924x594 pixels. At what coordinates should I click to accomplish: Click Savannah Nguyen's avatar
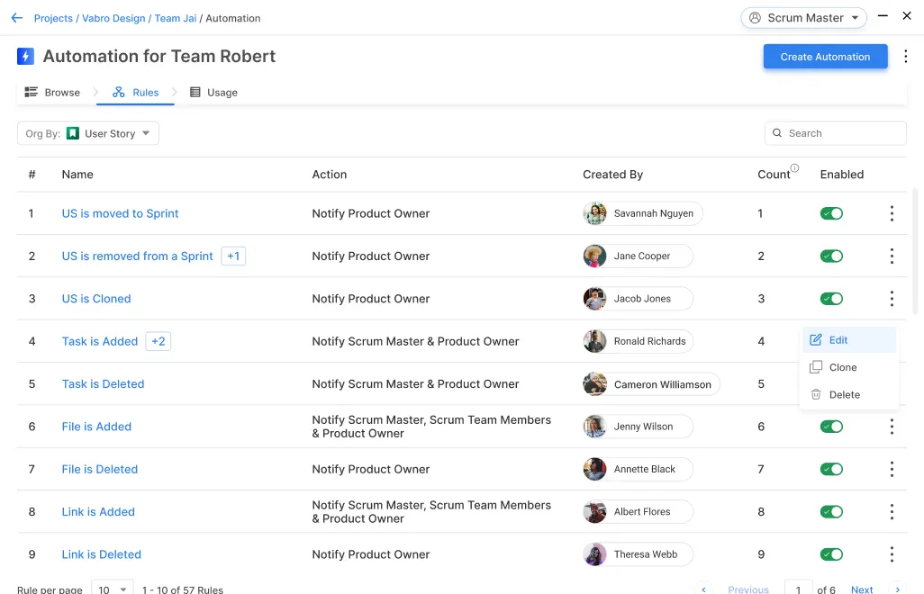tap(595, 213)
